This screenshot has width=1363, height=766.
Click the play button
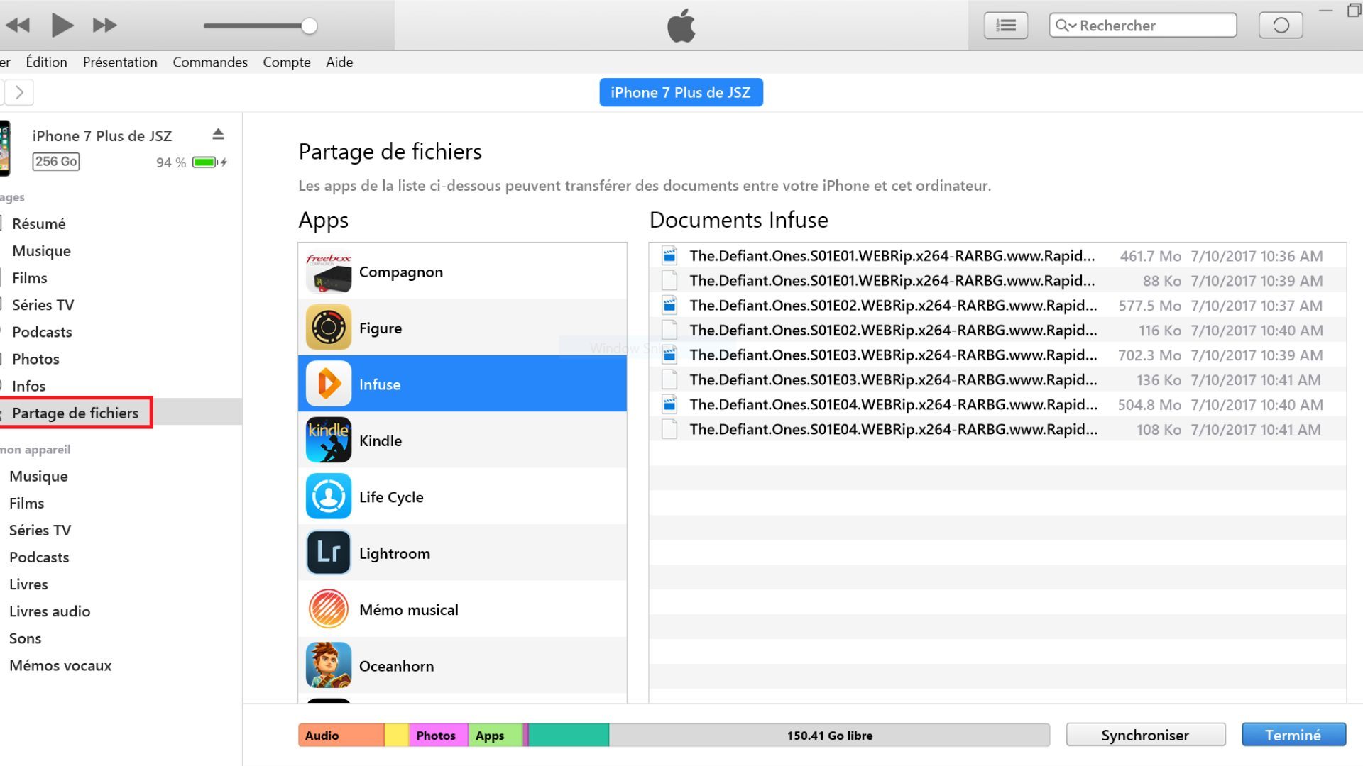pos(62,26)
